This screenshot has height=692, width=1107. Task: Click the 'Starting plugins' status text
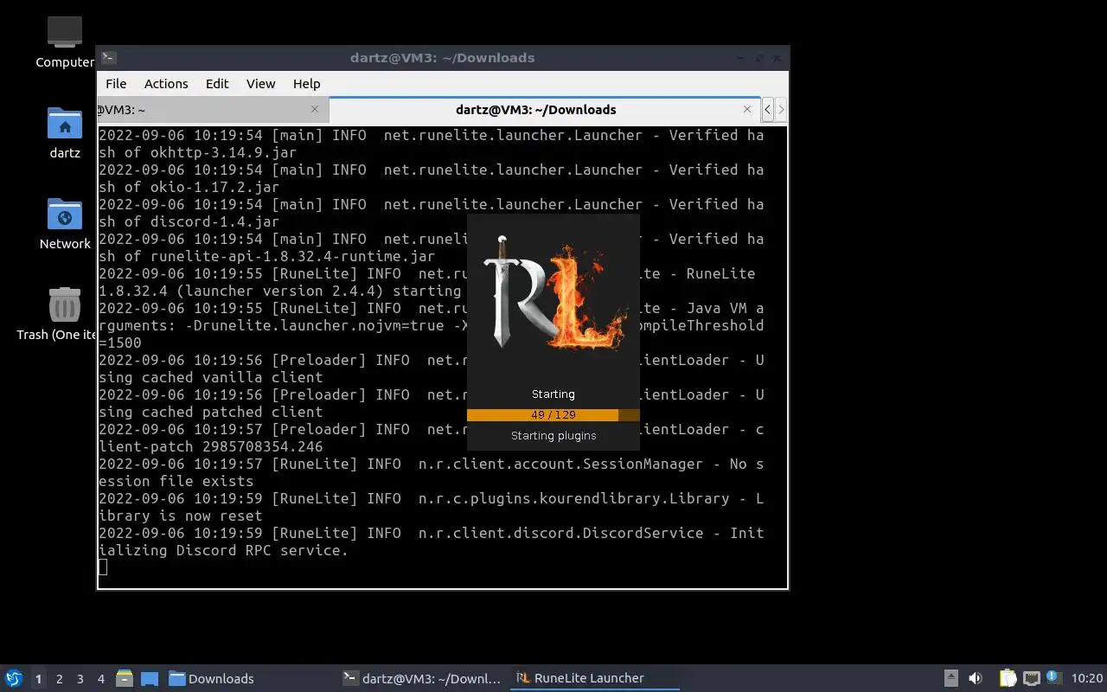pos(553,436)
